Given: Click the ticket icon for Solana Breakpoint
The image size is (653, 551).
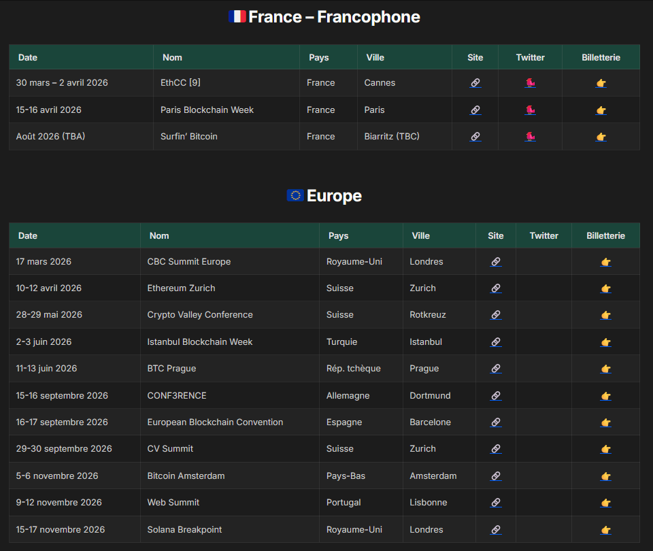Looking at the screenshot, I should pos(605,529).
